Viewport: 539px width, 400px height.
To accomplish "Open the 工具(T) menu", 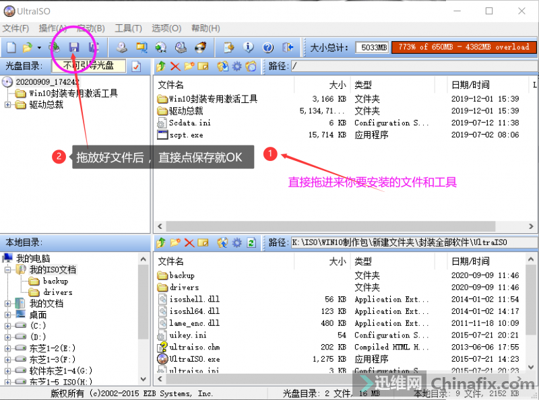I will [x=128, y=28].
